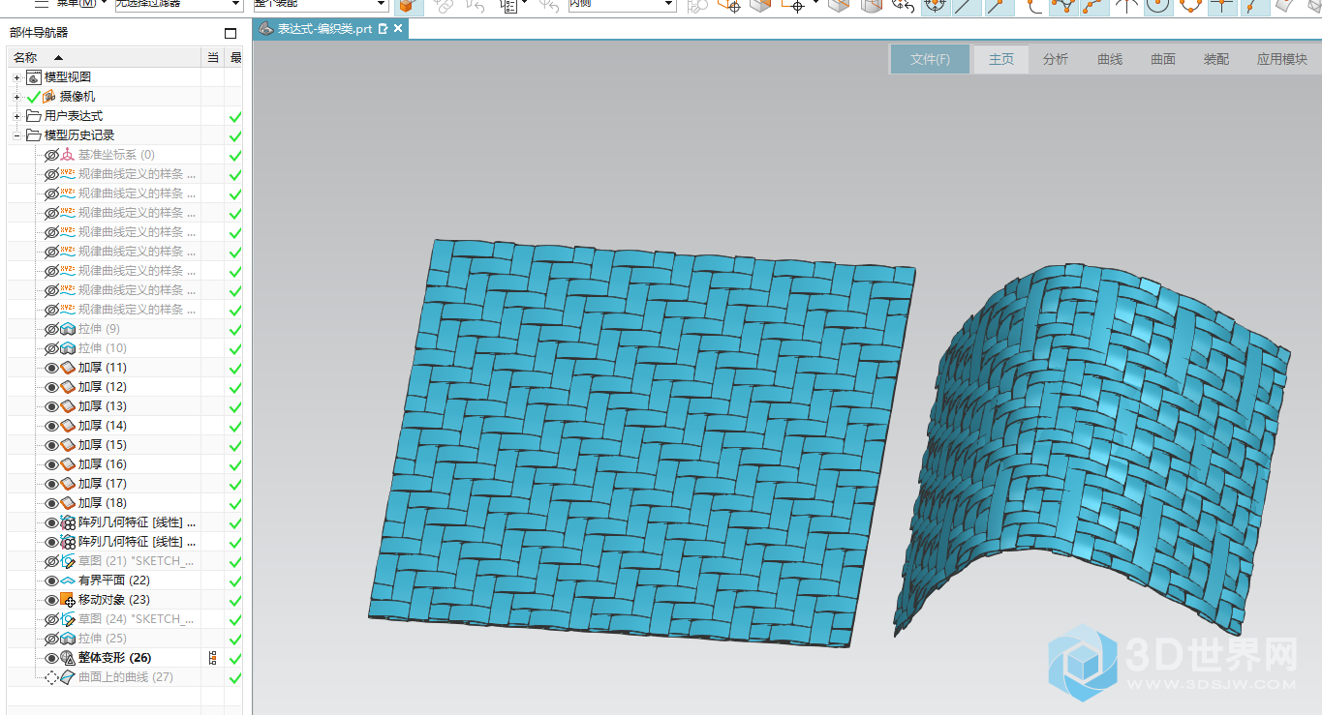
Task: Click the 有界平面 (22) surface icon
Action: pos(68,581)
